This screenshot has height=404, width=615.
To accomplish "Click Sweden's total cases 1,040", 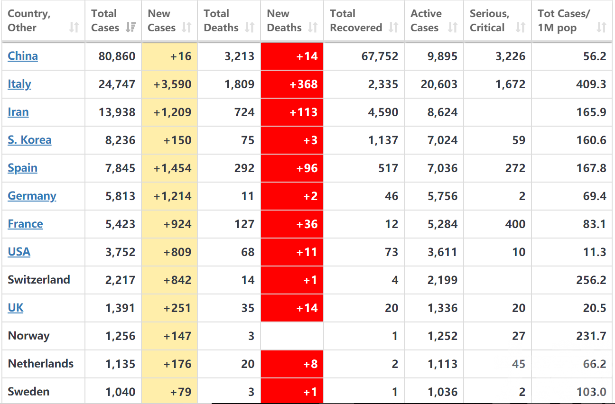I will point(121,392).
